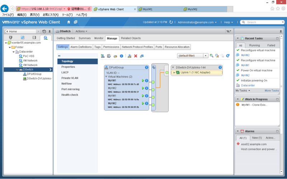Click the globe settings icon after red X

pyautogui.click(x=142, y=56)
